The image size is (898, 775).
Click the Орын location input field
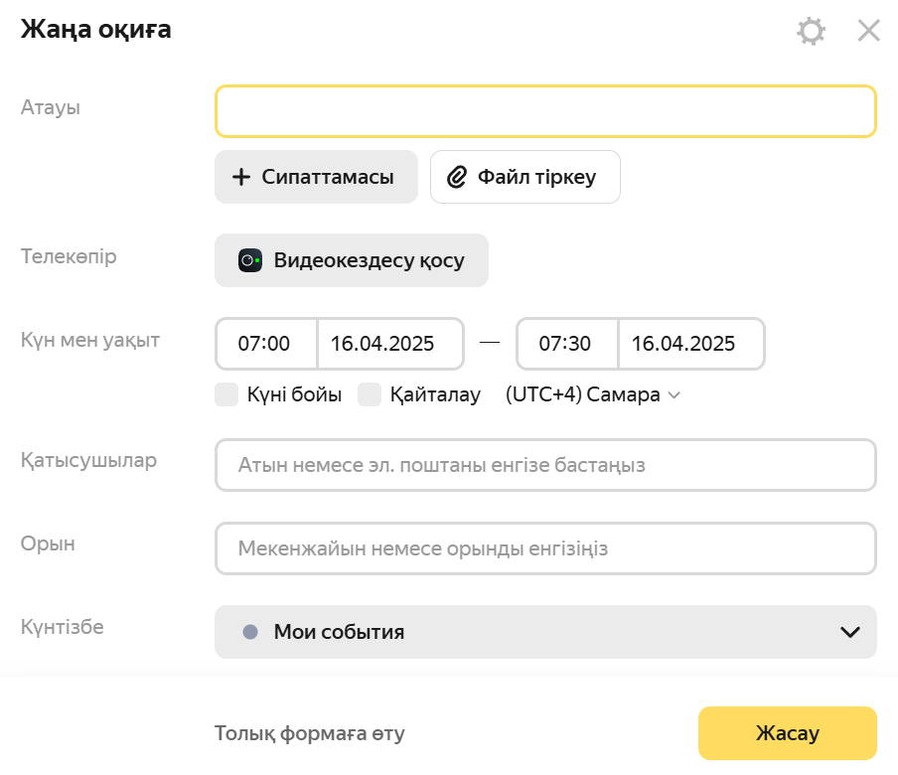pos(544,548)
